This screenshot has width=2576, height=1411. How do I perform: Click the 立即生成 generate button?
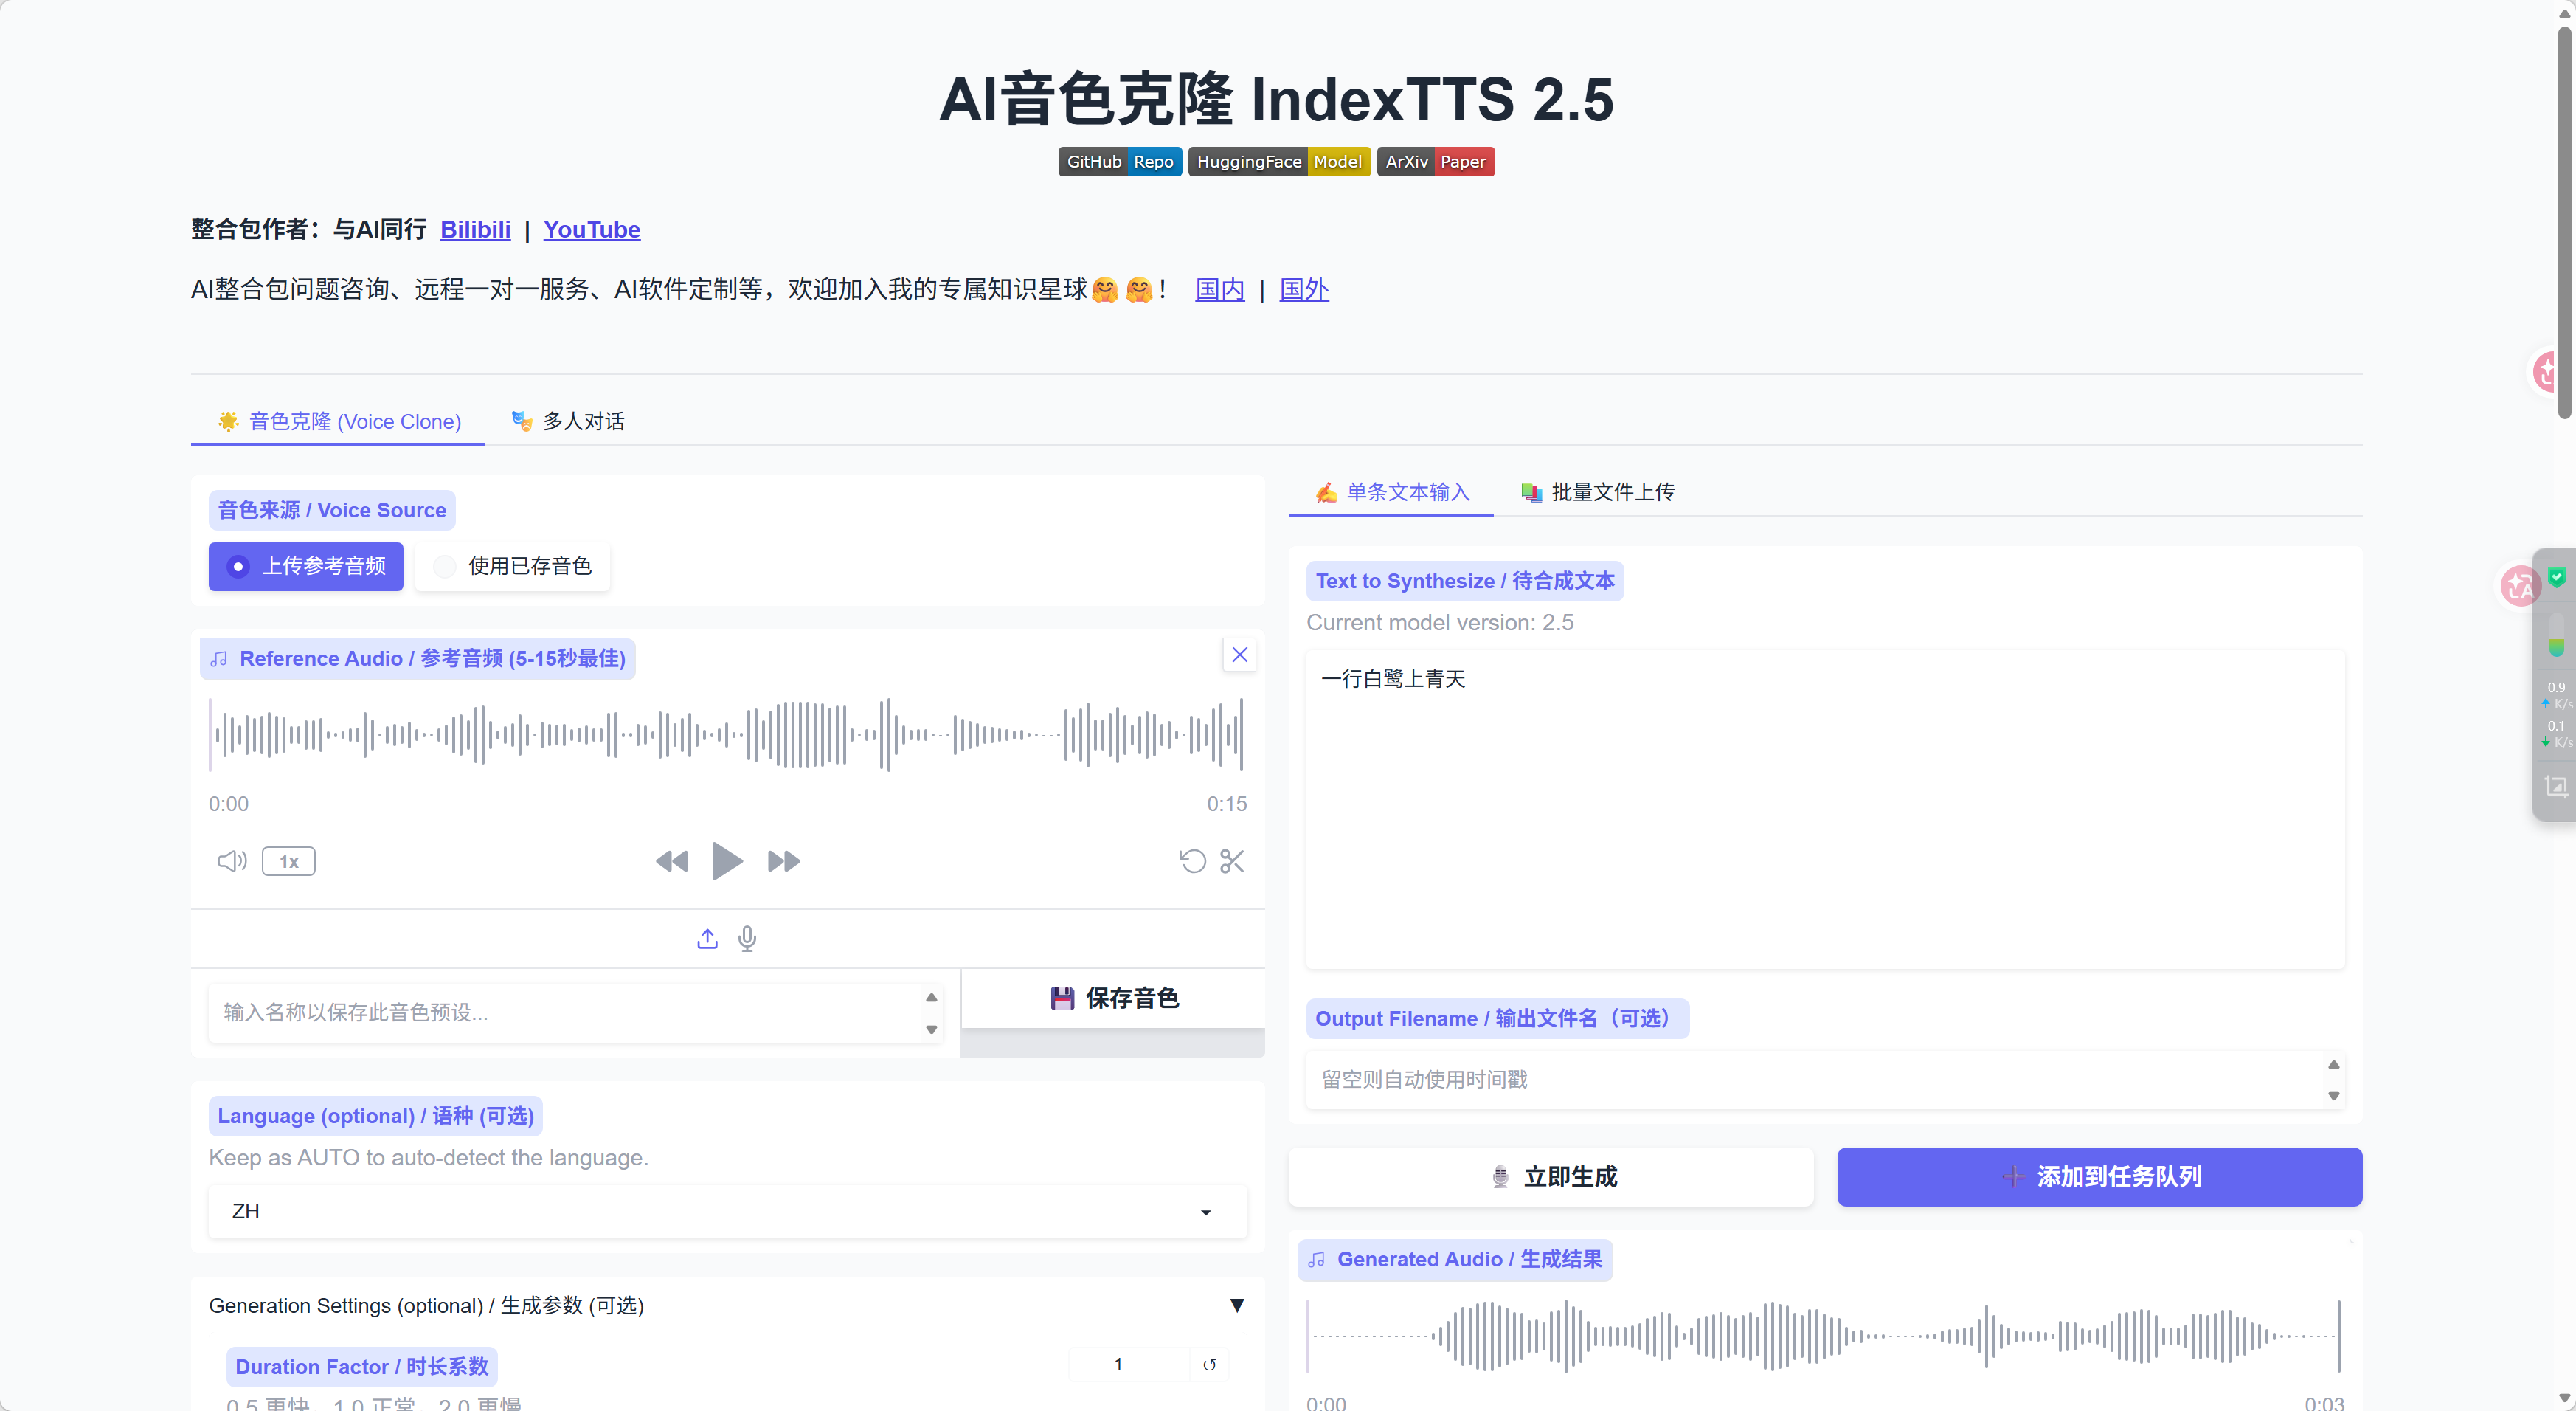point(1551,1177)
